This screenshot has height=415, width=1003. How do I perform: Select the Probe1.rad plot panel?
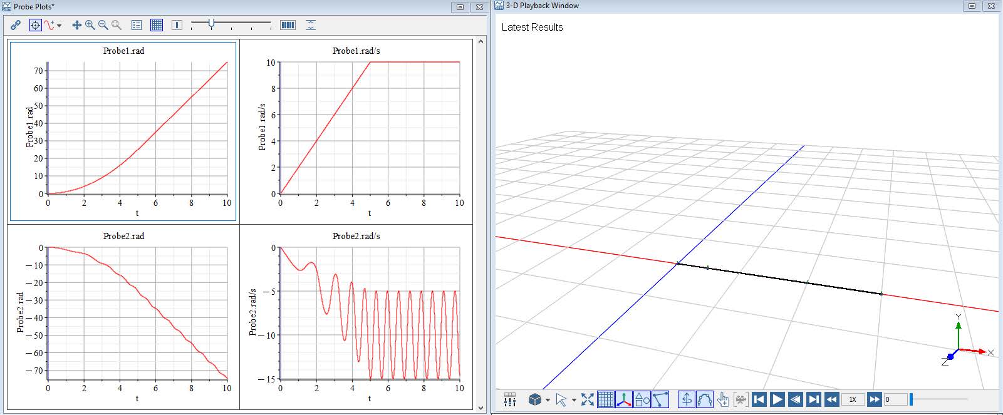(123, 131)
